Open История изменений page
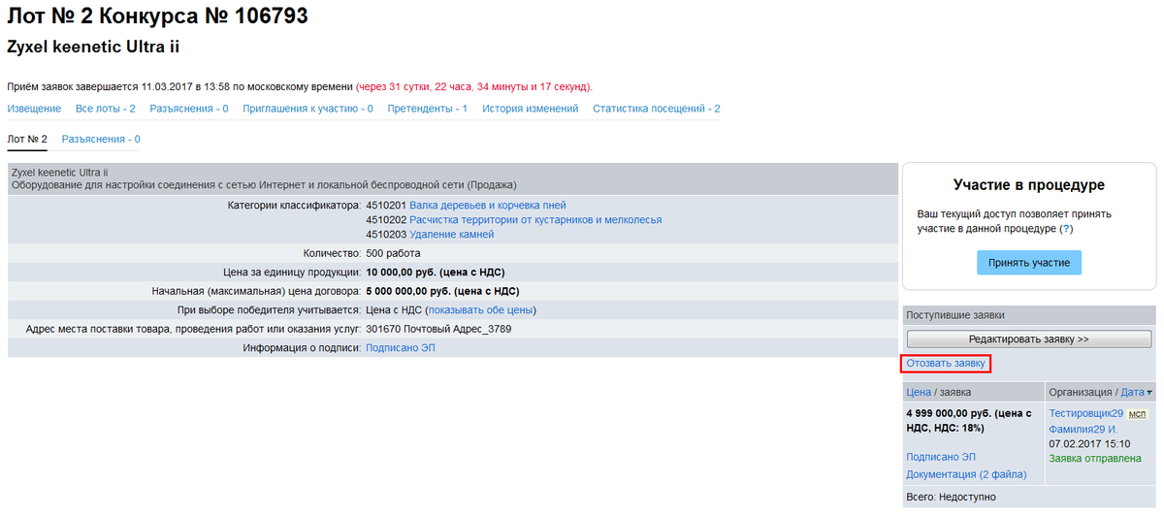1164x515 pixels. 530,109
